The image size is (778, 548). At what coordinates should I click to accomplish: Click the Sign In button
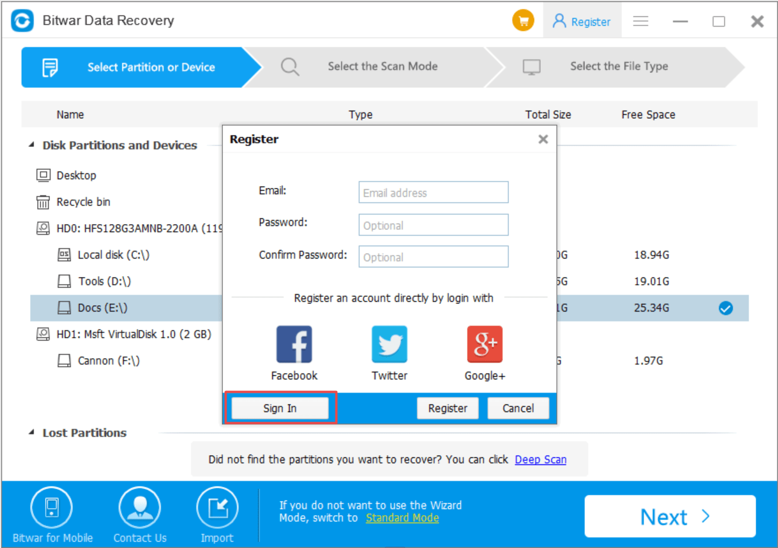click(x=280, y=408)
